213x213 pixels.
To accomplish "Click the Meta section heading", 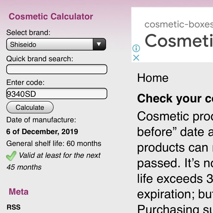I will tap(19, 192).
